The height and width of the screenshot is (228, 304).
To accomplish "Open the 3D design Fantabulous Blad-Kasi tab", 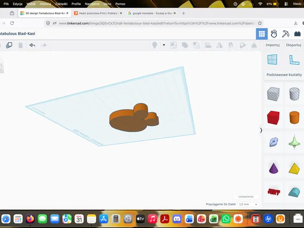I will [x=44, y=13].
